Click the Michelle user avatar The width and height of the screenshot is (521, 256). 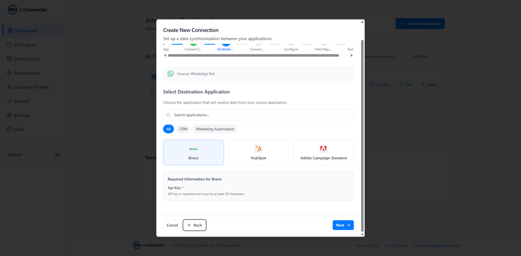[x=57, y=155]
